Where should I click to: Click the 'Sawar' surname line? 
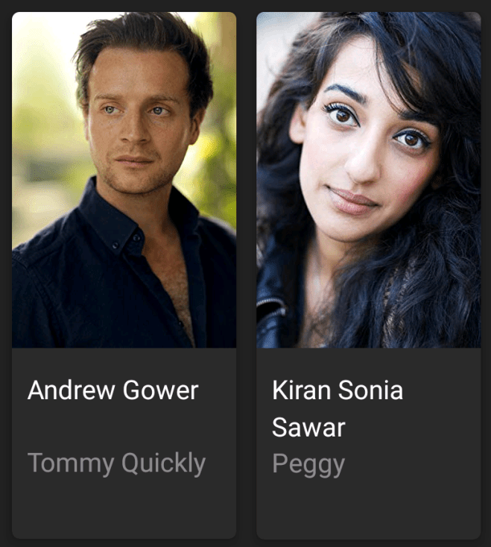point(308,428)
